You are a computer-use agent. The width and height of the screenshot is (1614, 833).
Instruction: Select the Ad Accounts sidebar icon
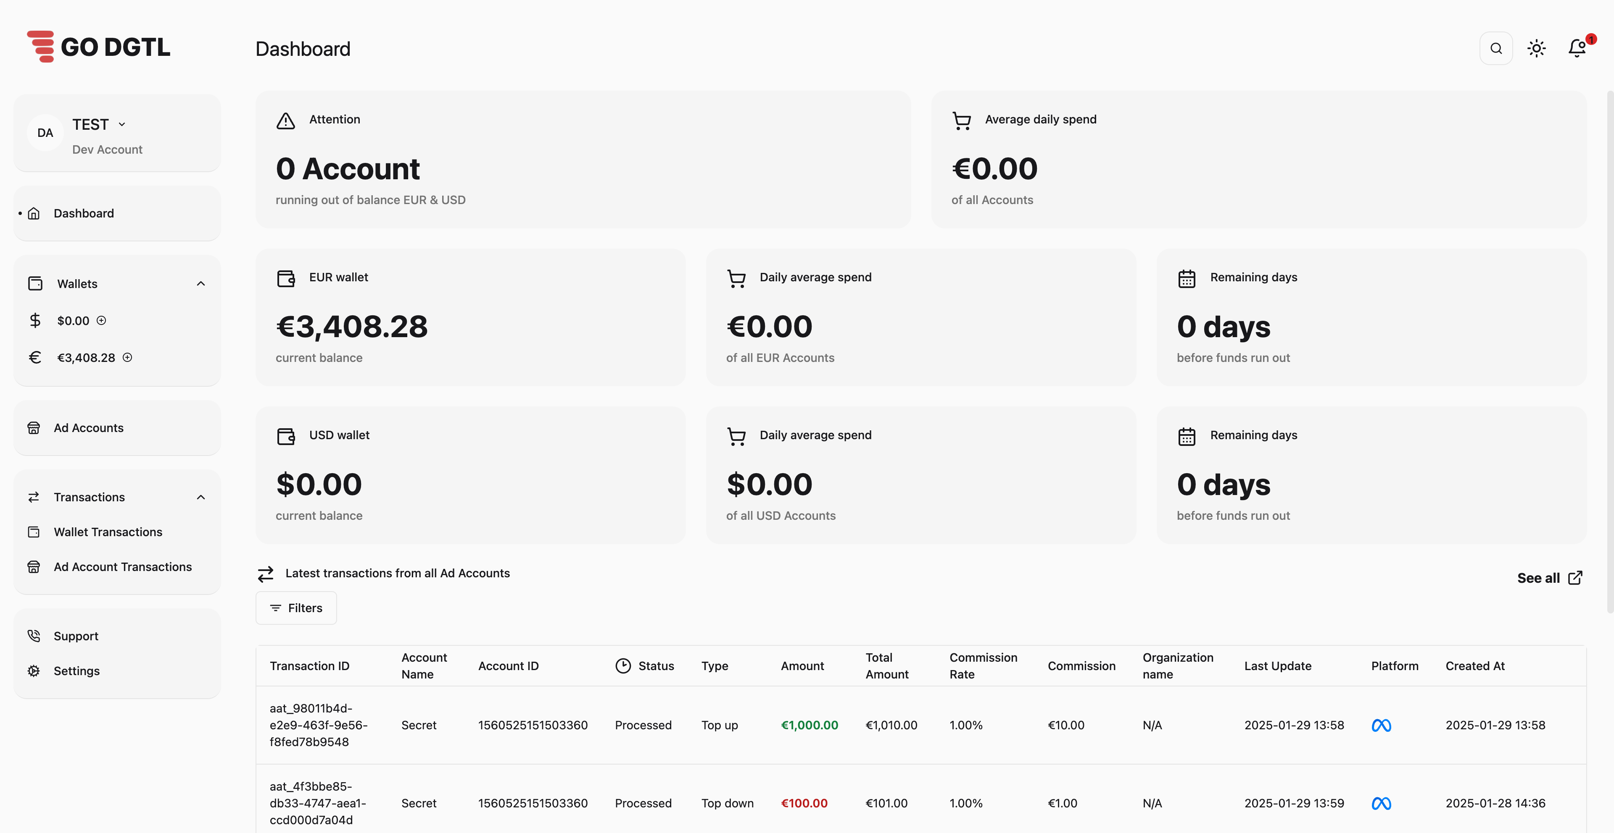34,427
